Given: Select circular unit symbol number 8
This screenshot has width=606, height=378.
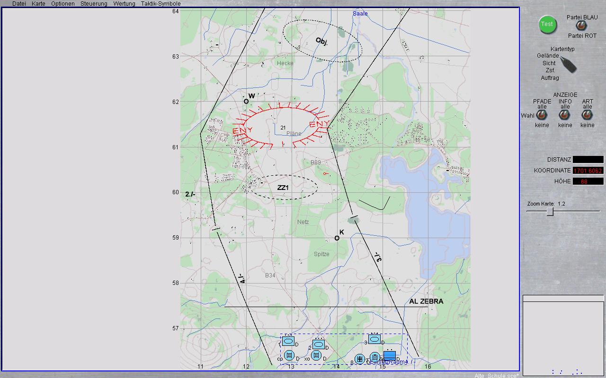Looking at the screenshot, I should [360, 360].
